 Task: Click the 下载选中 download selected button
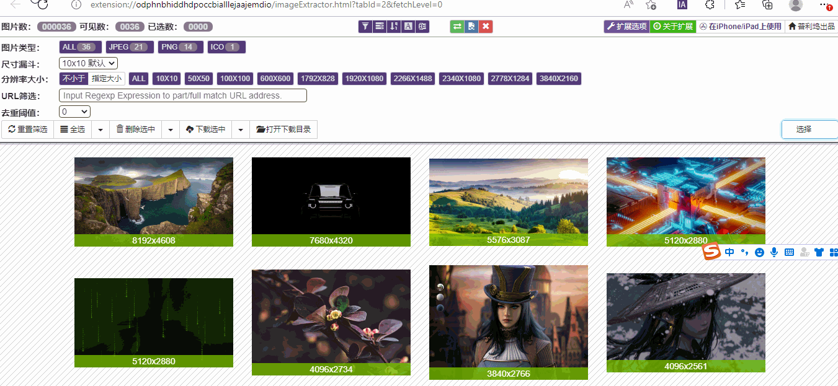pos(206,129)
